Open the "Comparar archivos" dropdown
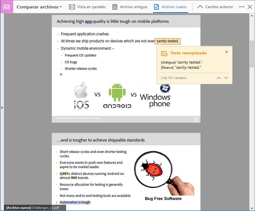Image resolution: width=255 pixels, height=211 pixels. (x=39, y=7)
